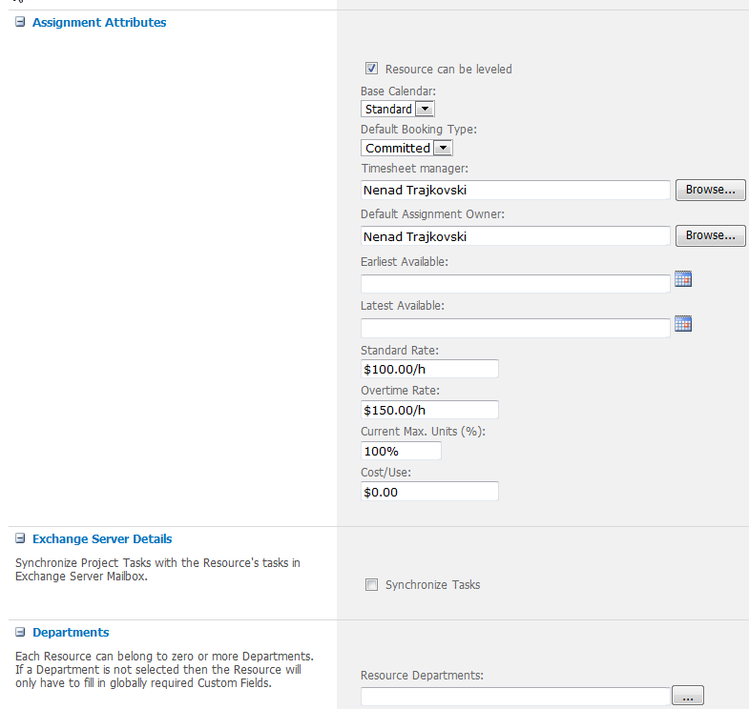
Task: Click the Earliest Available date field
Action: point(515,283)
